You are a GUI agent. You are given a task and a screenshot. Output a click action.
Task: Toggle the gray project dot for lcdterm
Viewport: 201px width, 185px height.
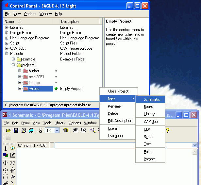pyautogui.click(x=56, y=83)
